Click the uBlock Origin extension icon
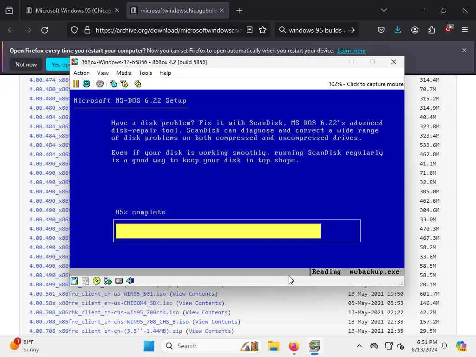Viewport: 476px width, 357px height. (448, 29)
